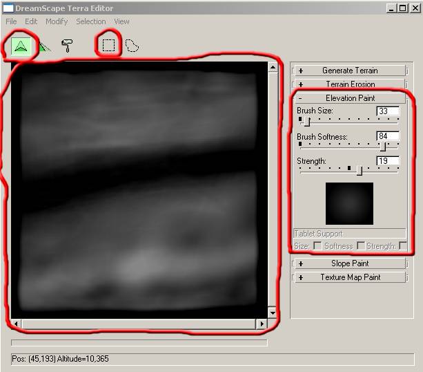Image resolution: width=423 pixels, height=372 pixels.
Task: Enable tablet Strength checkbox
Action: click(x=402, y=246)
